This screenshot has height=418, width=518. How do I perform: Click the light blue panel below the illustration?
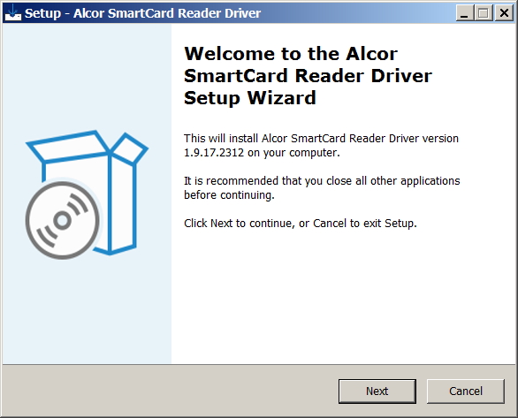point(87,310)
